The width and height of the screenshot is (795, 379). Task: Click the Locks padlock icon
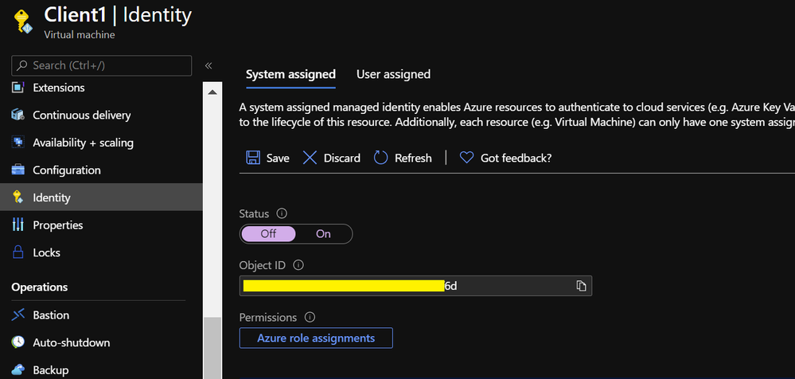[x=18, y=252]
